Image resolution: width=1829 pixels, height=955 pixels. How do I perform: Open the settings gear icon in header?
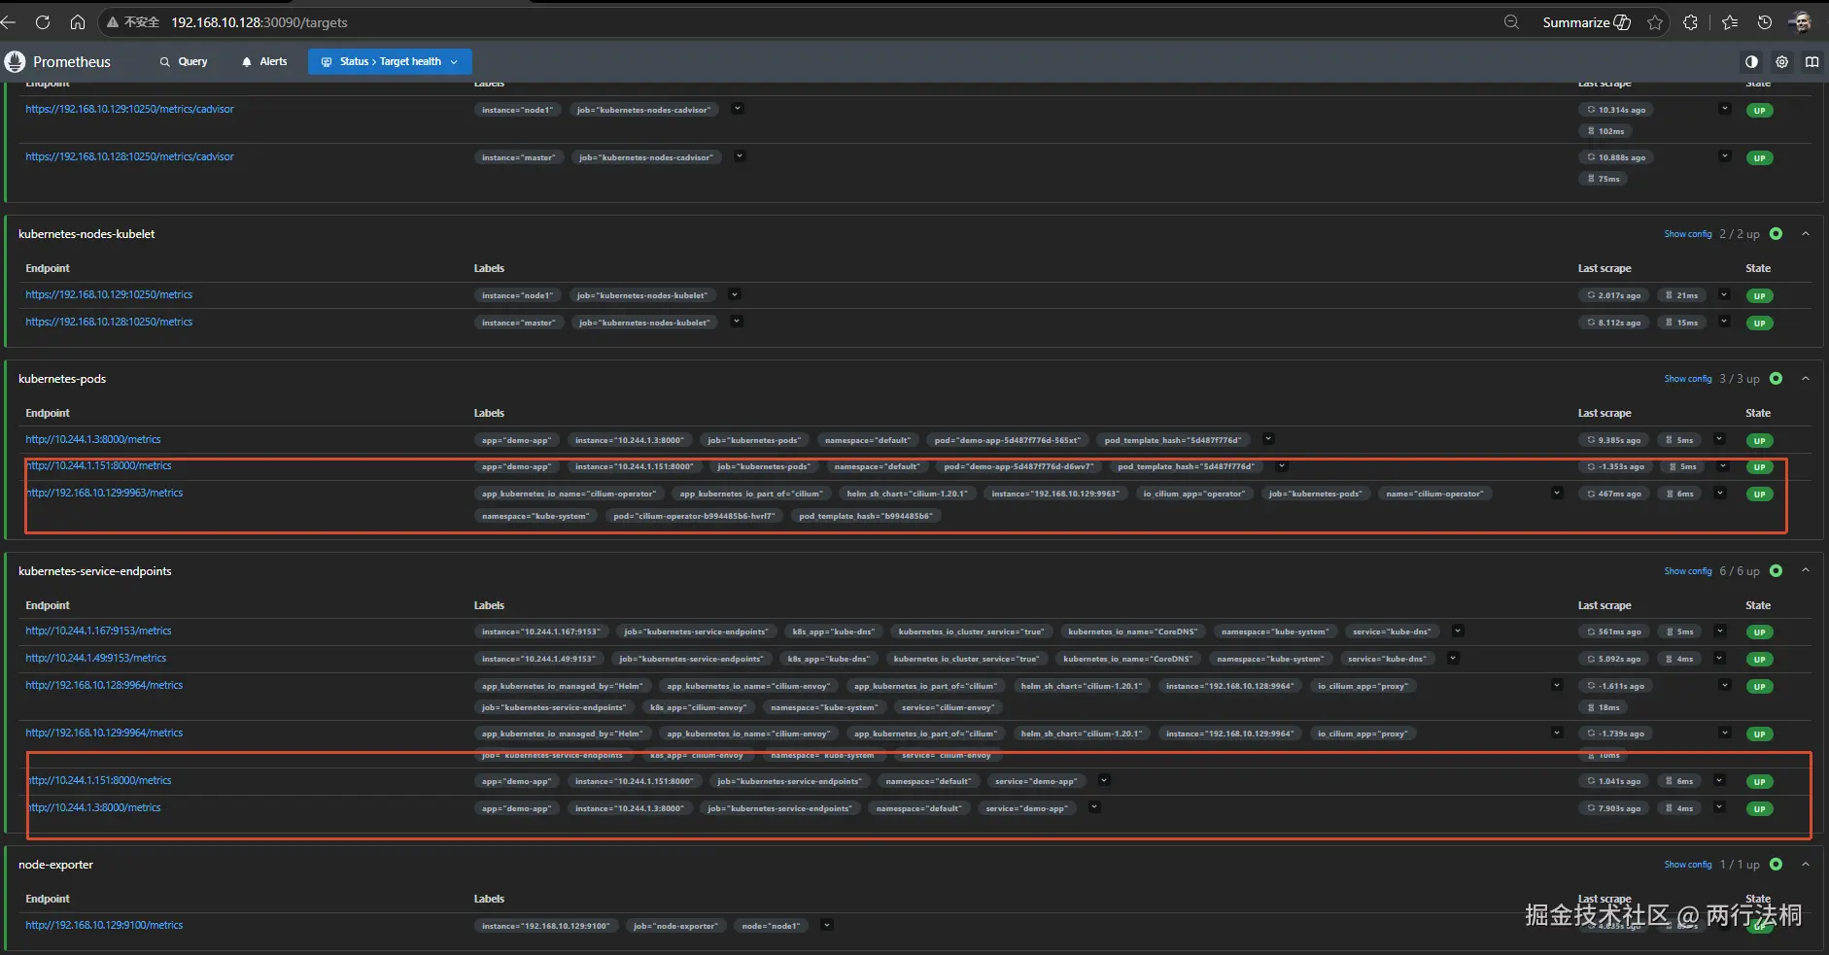click(x=1782, y=61)
